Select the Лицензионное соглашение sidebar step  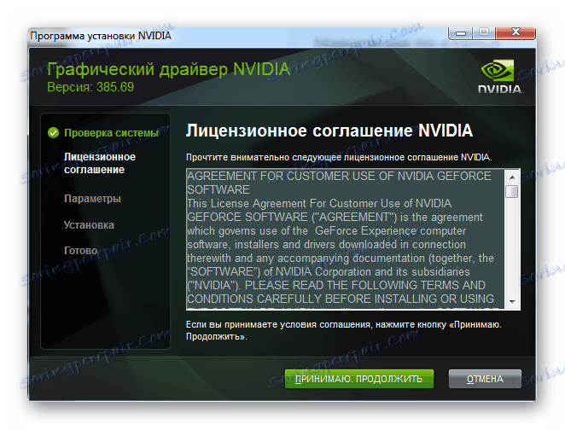click(x=100, y=163)
